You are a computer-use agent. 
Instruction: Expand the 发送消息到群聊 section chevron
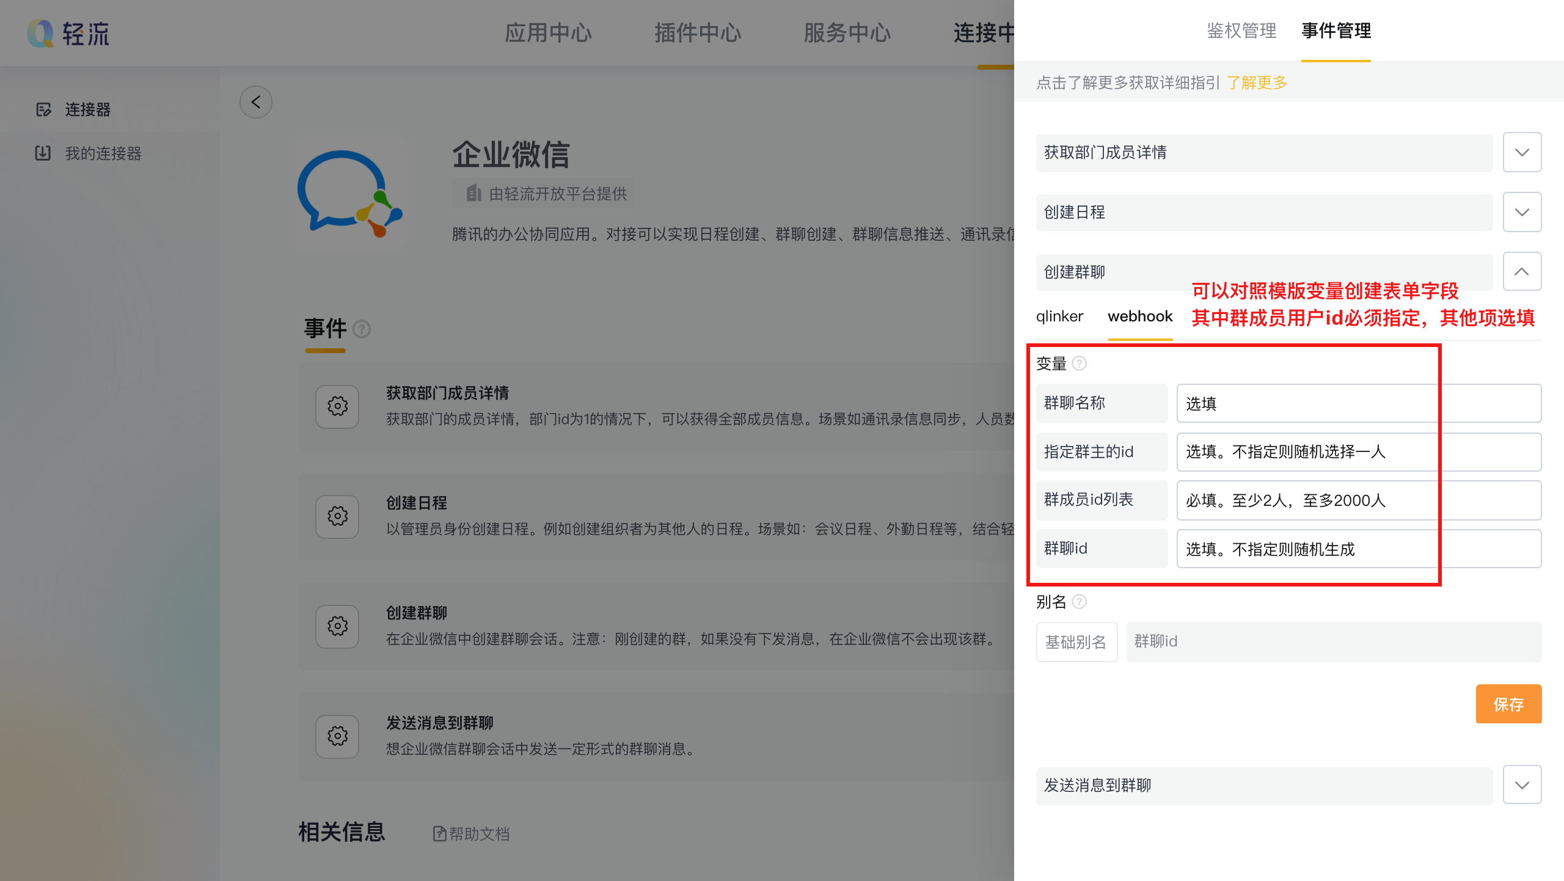pos(1522,785)
